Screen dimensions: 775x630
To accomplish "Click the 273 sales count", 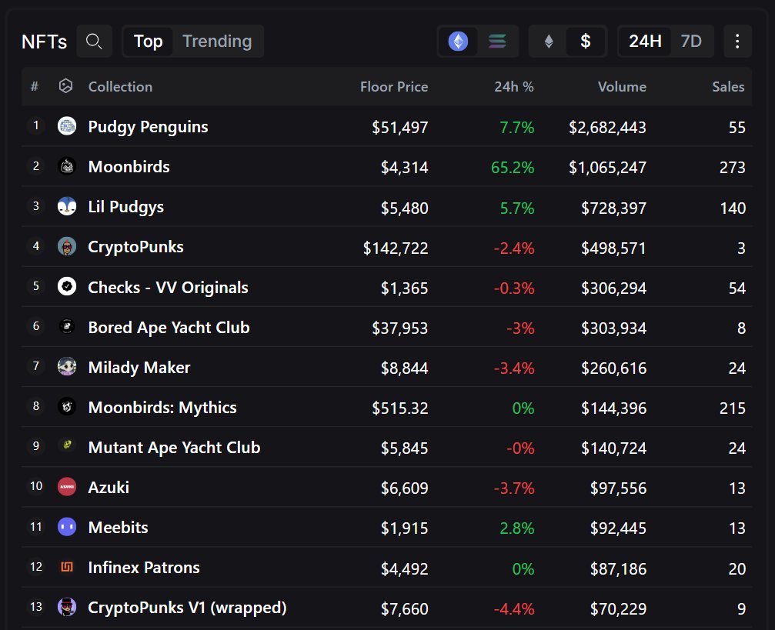I will click(733, 168).
